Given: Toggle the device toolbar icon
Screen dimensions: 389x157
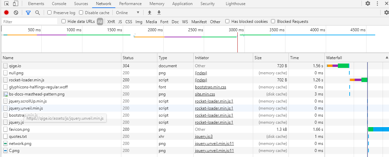Looking at the screenshot, I should pyautogui.click(x=15, y=4).
